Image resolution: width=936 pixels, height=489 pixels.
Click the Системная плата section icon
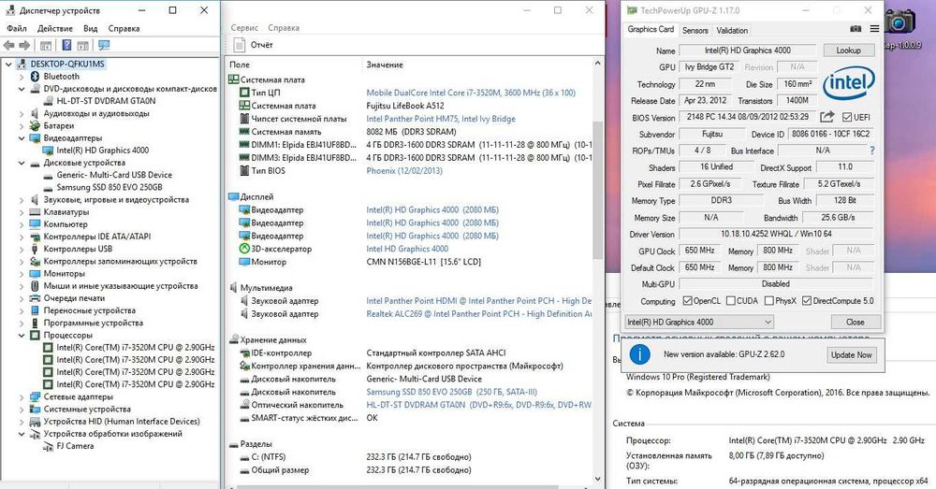tap(233, 79)
